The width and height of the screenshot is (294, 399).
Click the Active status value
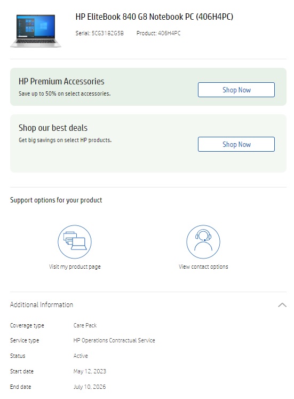81,356
